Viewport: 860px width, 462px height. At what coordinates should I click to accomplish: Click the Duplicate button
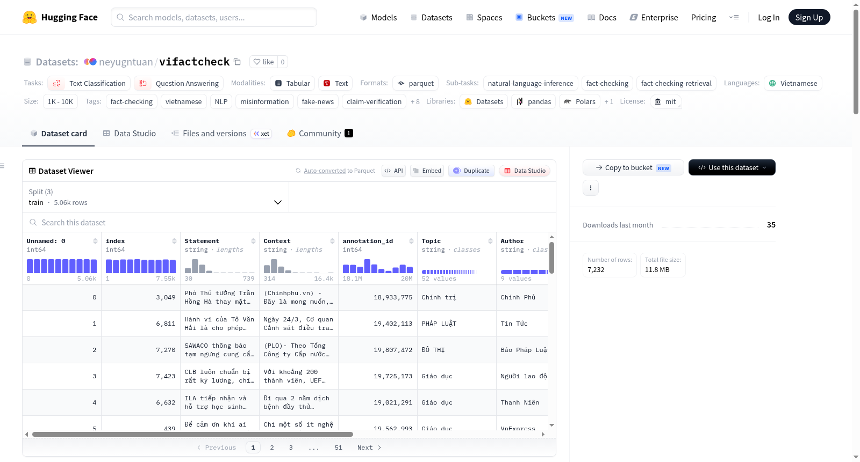coord(471,171)
